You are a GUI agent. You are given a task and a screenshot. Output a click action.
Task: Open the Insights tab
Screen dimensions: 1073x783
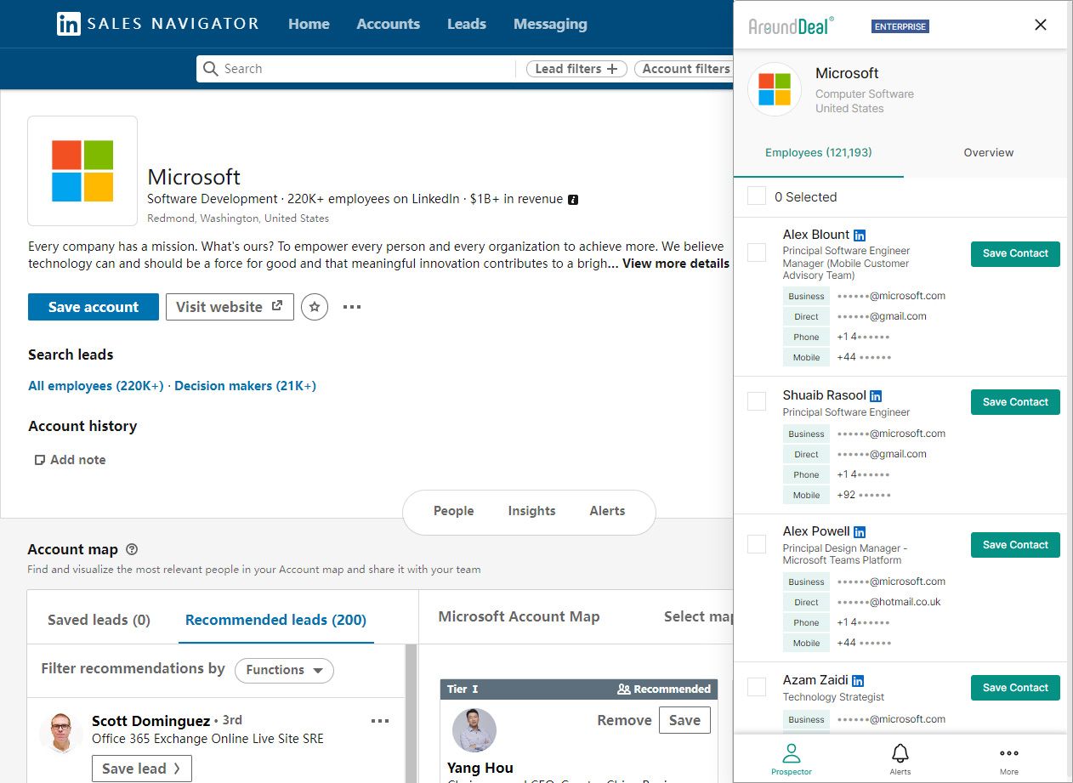[531, 511]
